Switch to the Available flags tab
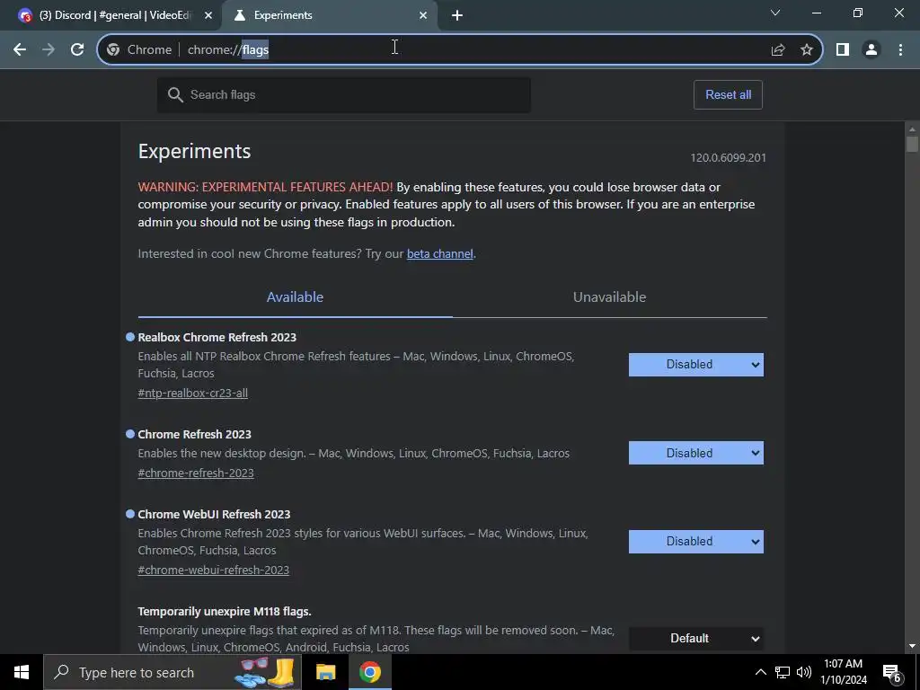Image resolution: width=920 pixels, height=690 pixels. 295,296
